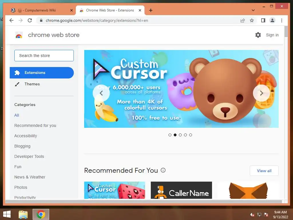
Task: Open Chrome profile avatar
Action: pos(272,20)
